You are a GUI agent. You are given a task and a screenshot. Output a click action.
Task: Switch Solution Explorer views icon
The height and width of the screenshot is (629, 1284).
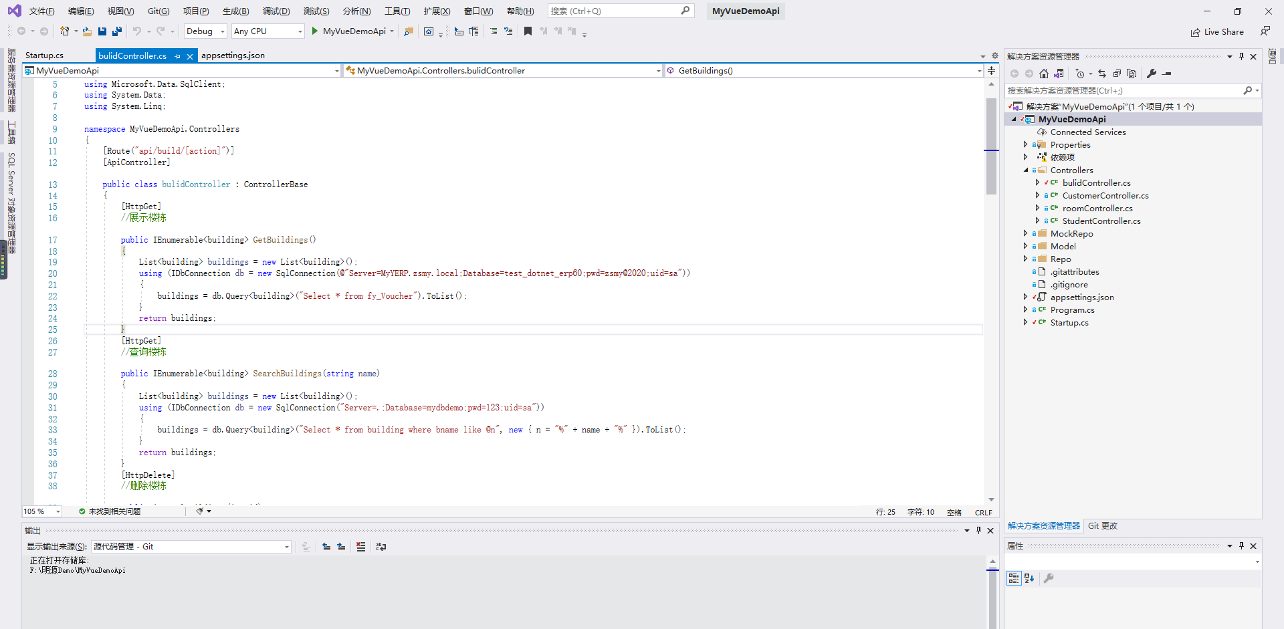(1059, 74)
